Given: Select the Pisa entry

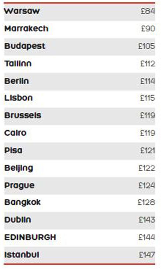Looking at the screenshot, I should pos(80,151).
